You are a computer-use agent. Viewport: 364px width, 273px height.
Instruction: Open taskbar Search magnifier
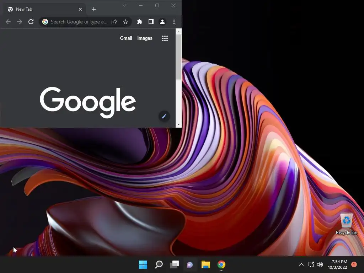tap(159, 264)
